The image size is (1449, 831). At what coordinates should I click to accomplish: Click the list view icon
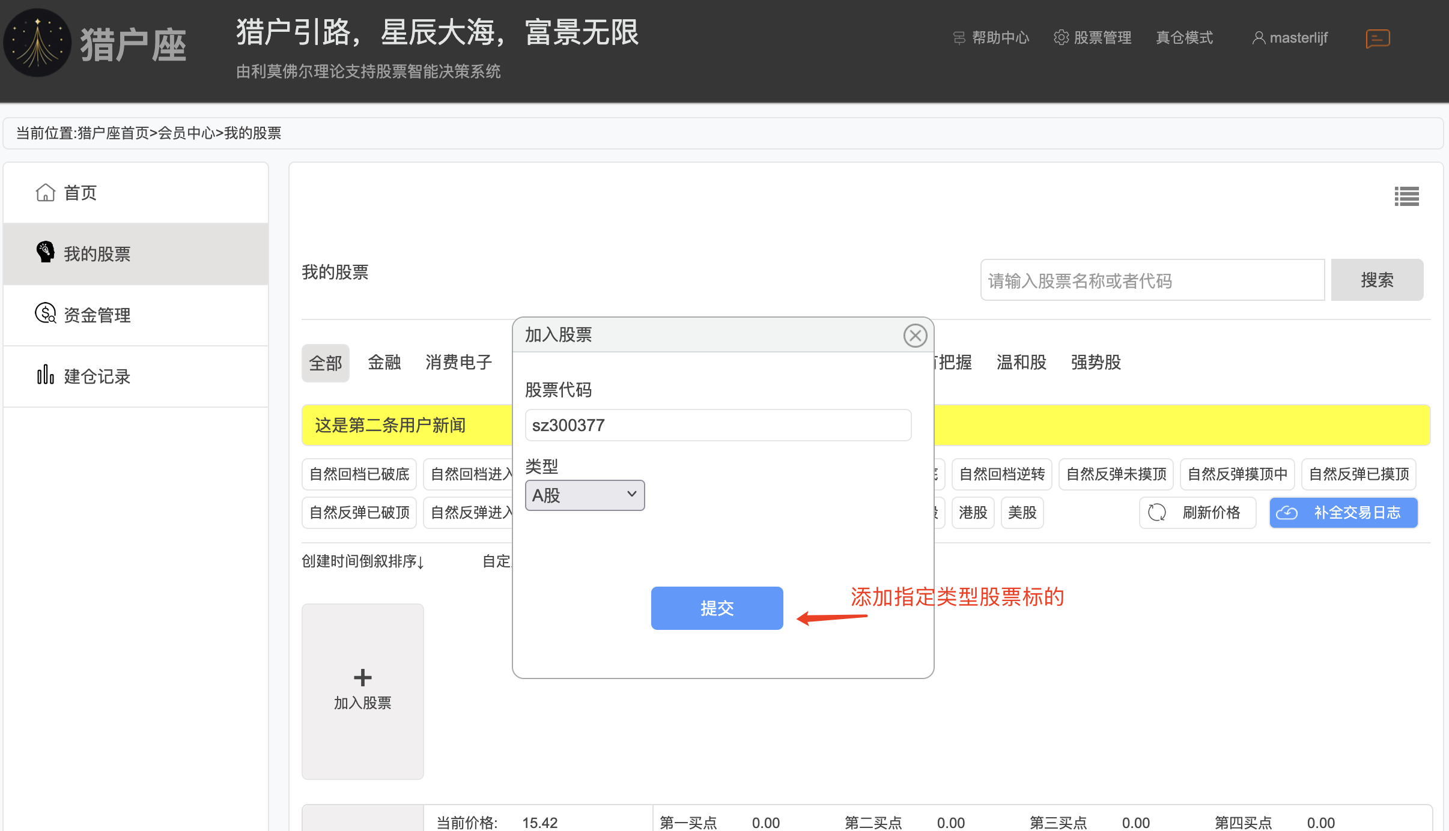(1406, 196)
